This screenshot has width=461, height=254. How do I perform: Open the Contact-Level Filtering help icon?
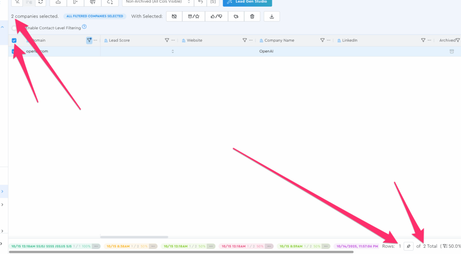pyautogui.click(x=84, y=27)
